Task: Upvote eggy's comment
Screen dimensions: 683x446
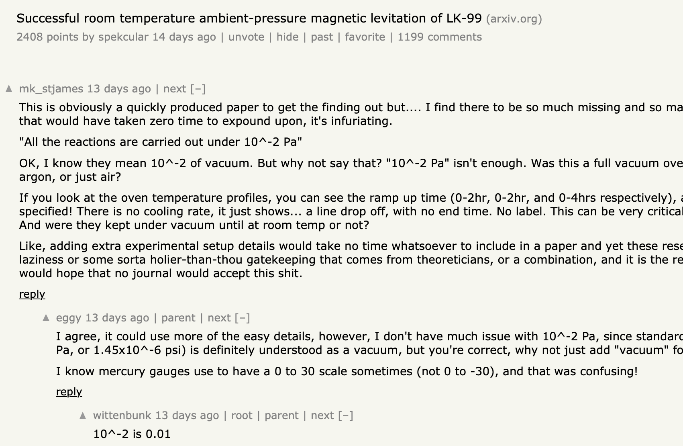Action: (x=46, y=318)
